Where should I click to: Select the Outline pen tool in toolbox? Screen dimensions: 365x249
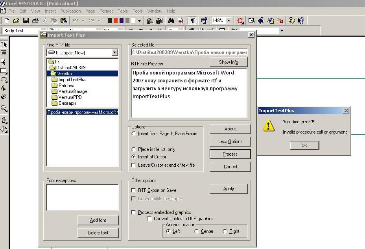[x=4, y=120]
